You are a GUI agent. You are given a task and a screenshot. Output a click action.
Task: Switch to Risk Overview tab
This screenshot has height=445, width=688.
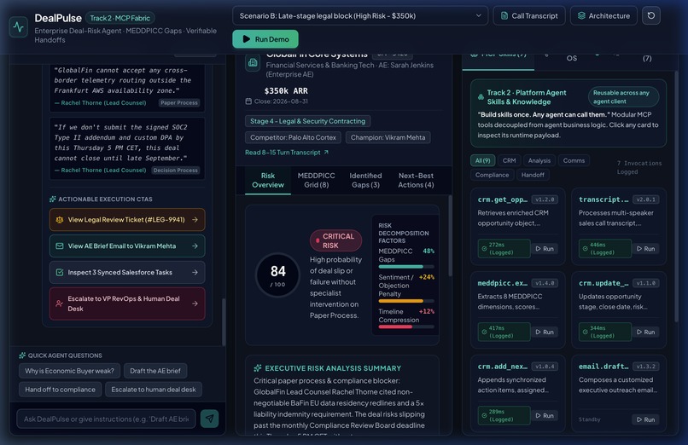coord(268,180)
